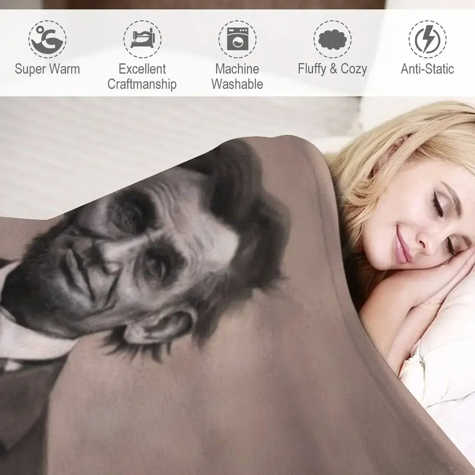The image size is (475, 475).
Task: Select the 'Fluffy & Cozy' label
Action: pos(332,69)
